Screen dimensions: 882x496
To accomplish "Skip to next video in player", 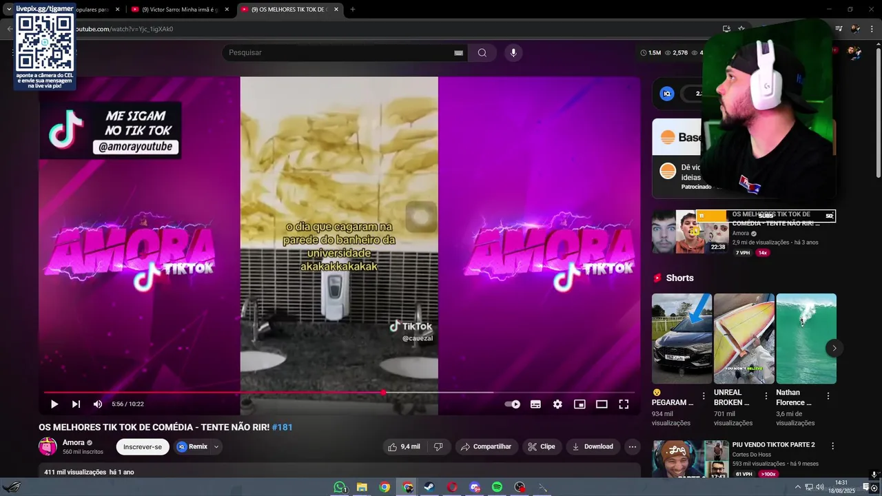I will point(76,404).
